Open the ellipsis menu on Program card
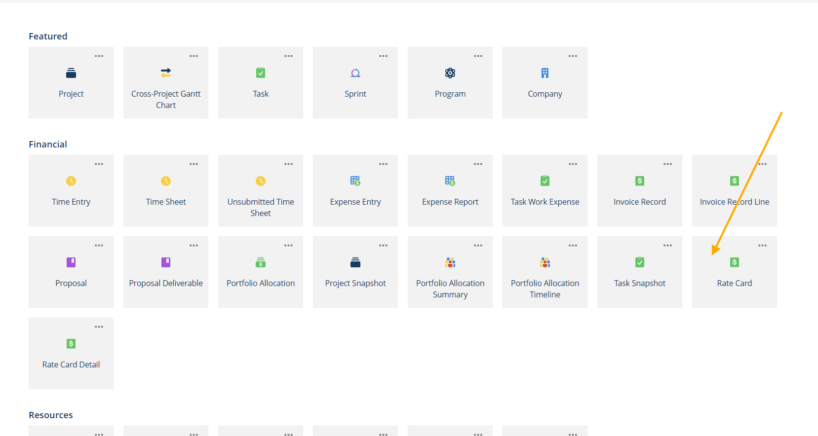Image resolution: width=818 pixels, height=436 pixels. [x=478, y=56]
